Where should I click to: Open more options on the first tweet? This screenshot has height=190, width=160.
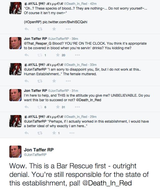pyautogui.click(x=68, y=29)
